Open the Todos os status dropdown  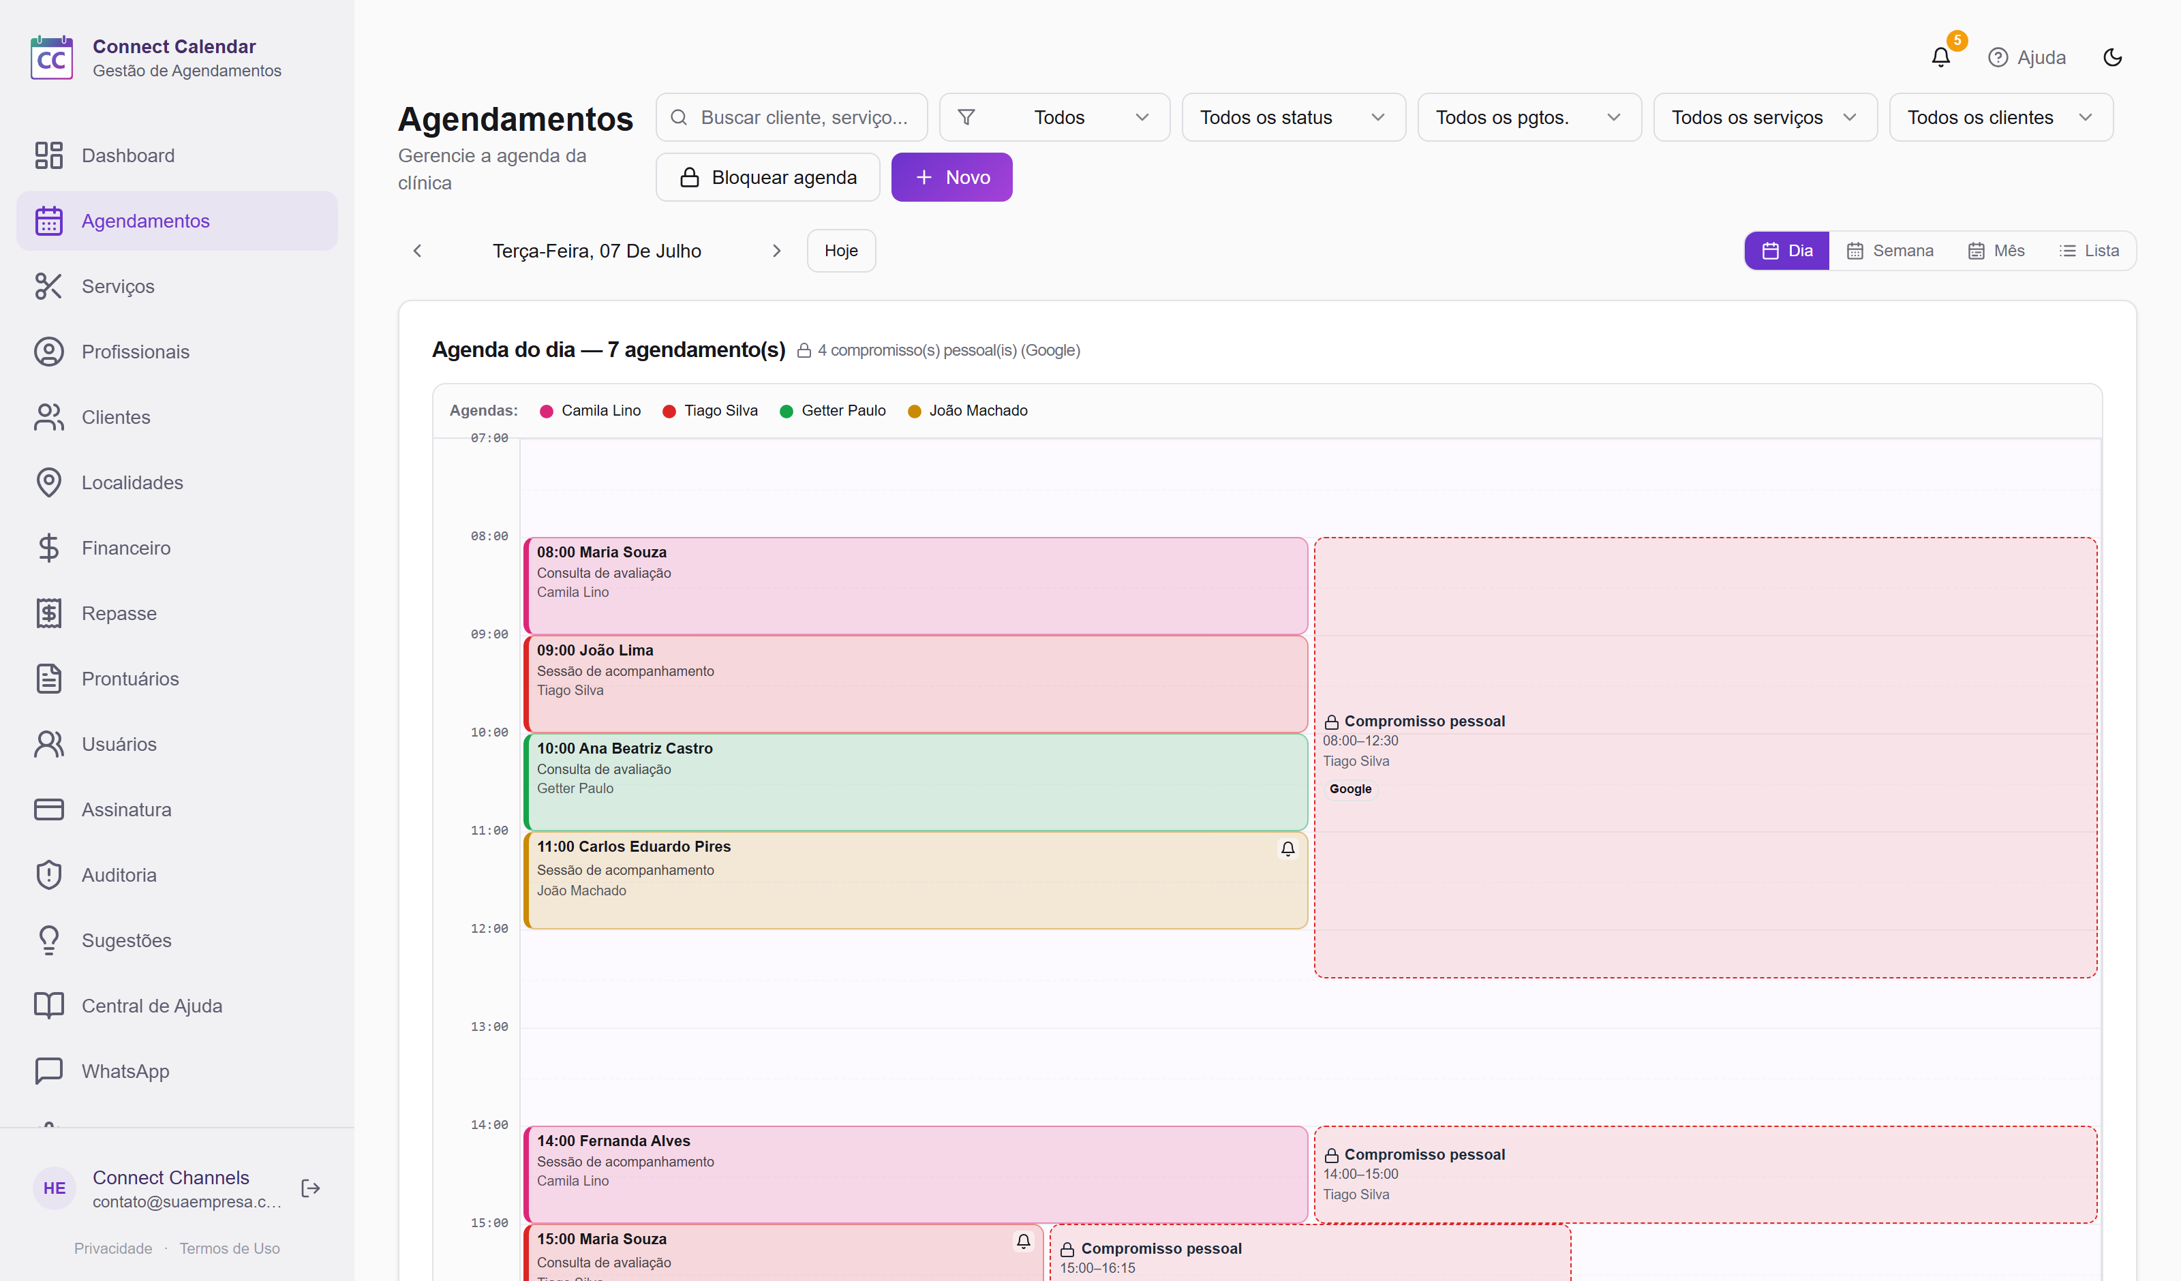click(1293, 118)
